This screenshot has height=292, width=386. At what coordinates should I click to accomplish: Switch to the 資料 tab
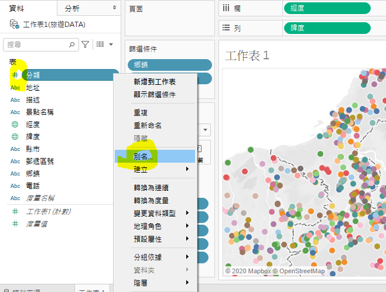click(x=16, y=8)
